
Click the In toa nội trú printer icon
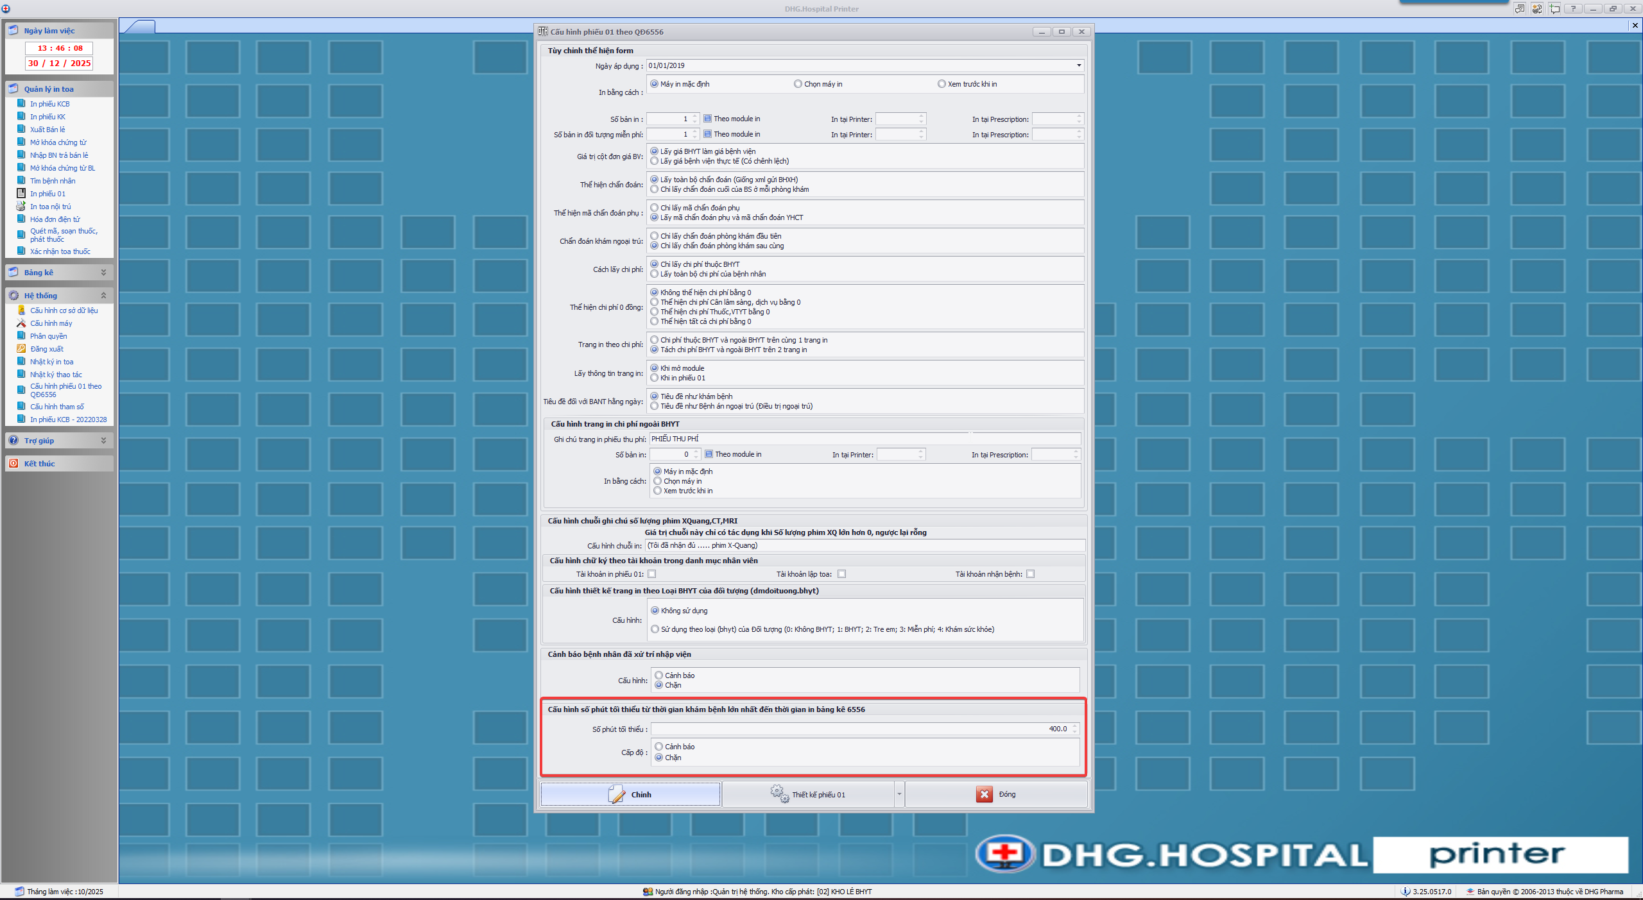21,207
